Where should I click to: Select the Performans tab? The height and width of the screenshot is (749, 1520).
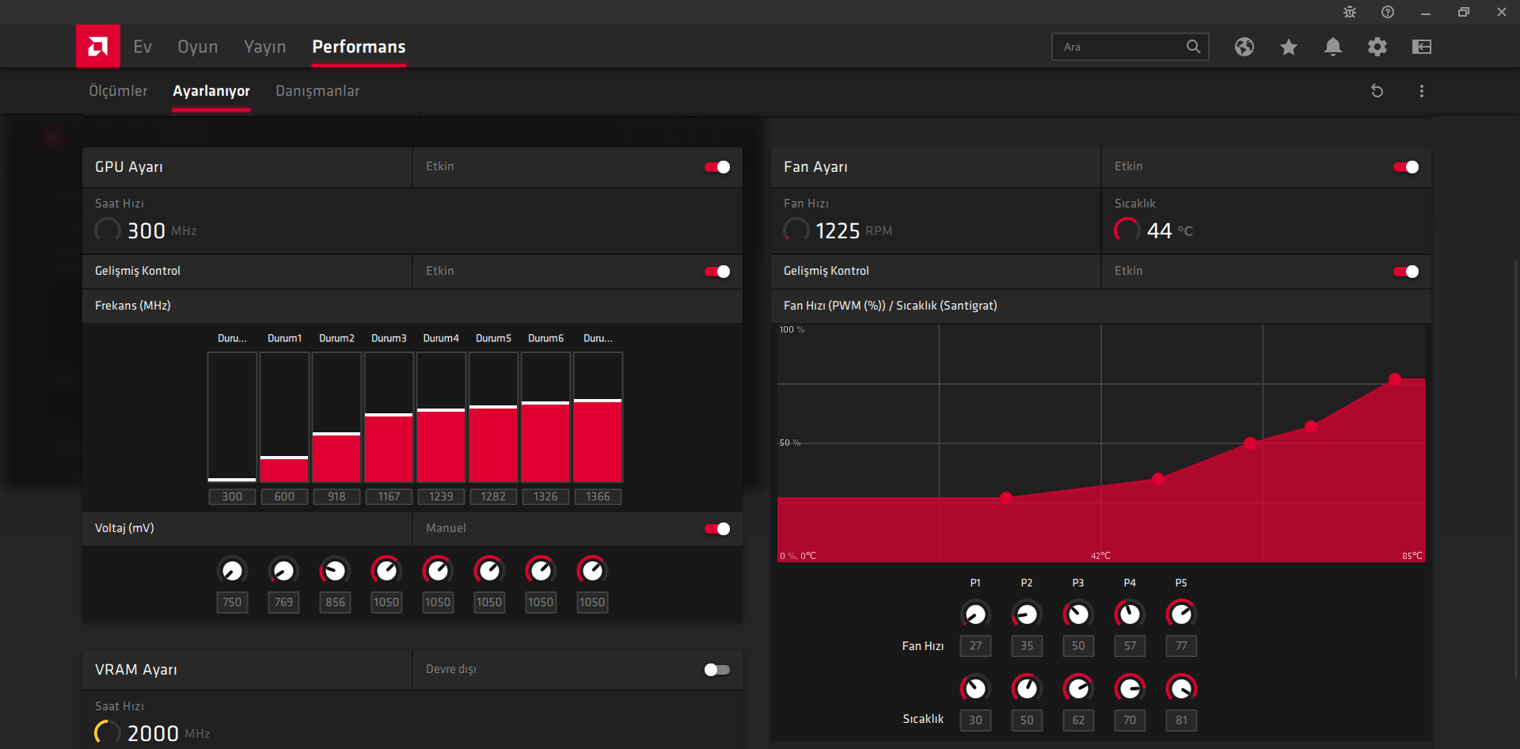(x=359, y=47)
